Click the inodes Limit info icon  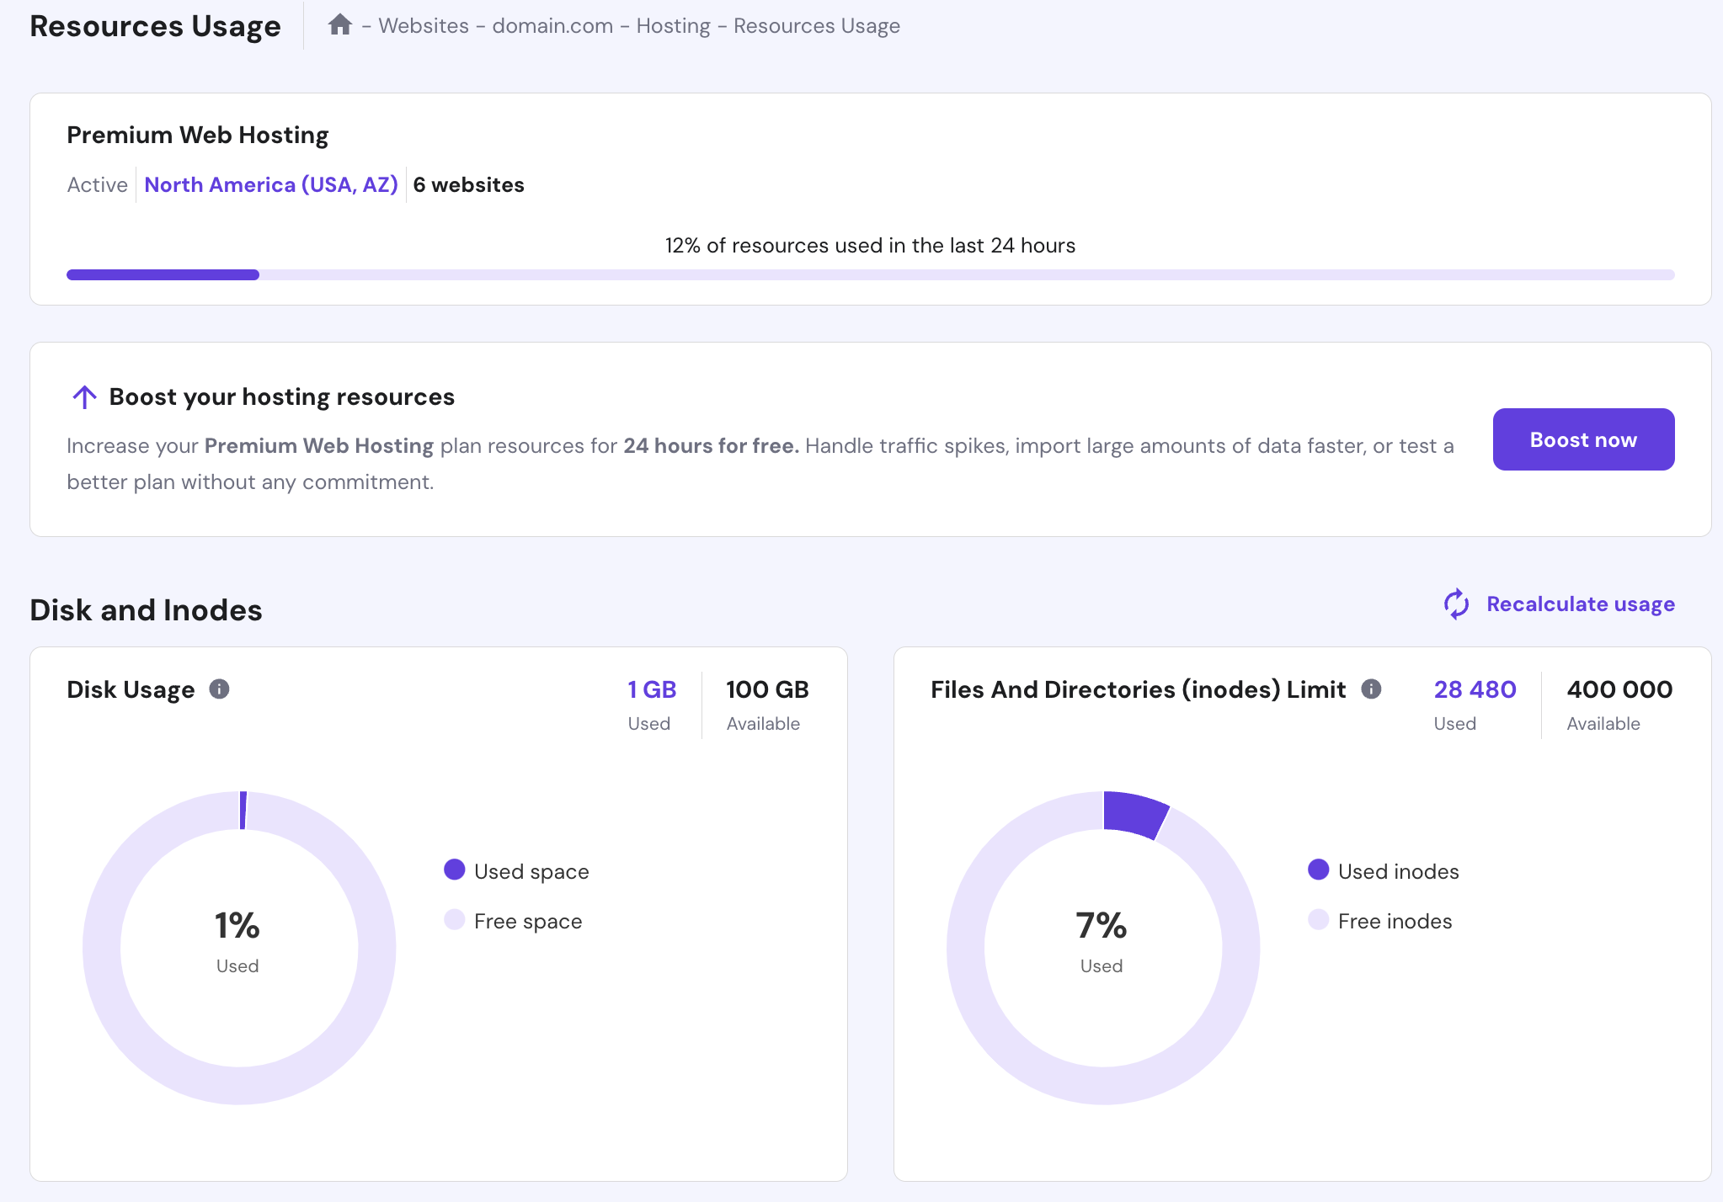pyautogui.click(x=1371, y=689)
